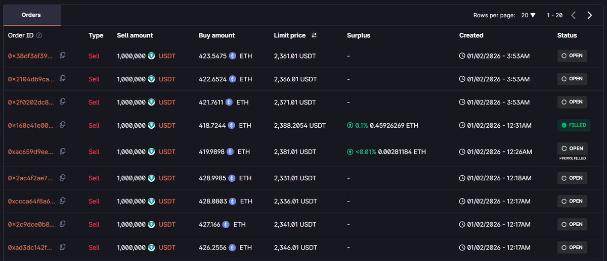Copy order ID 0x160c41e00
The width and height of the screenshot is (607, 261).
click(63, 125)
